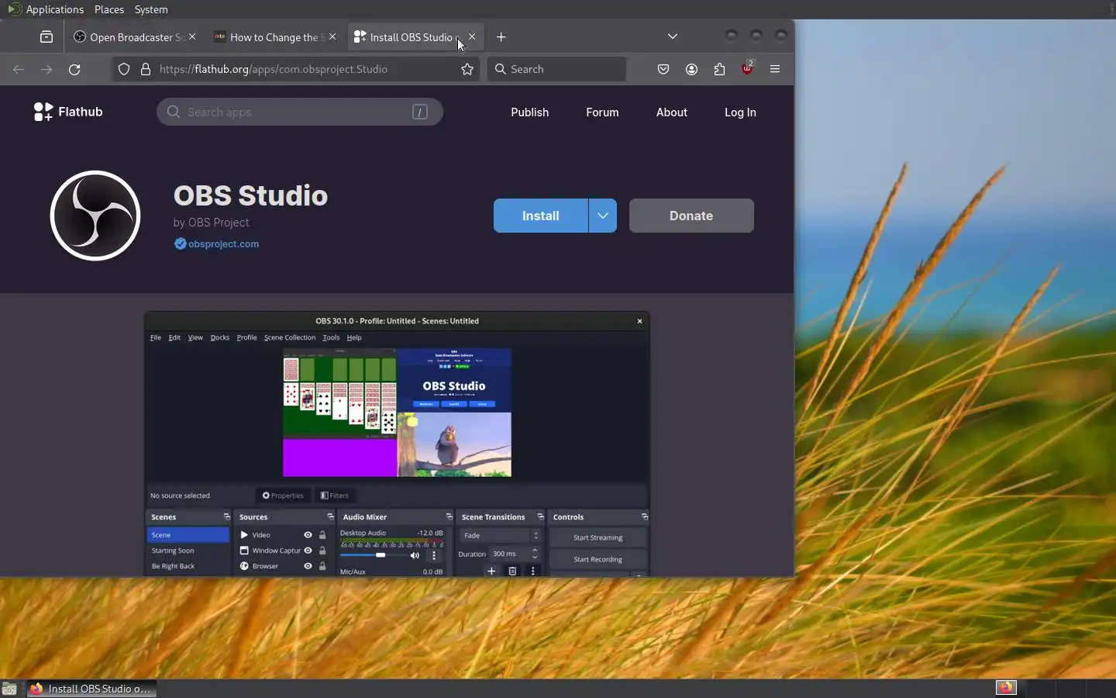Viewport: 1116px width, 698px height.
Task: Click the OBS Studio page heading
Action: (x=250, y=195)
